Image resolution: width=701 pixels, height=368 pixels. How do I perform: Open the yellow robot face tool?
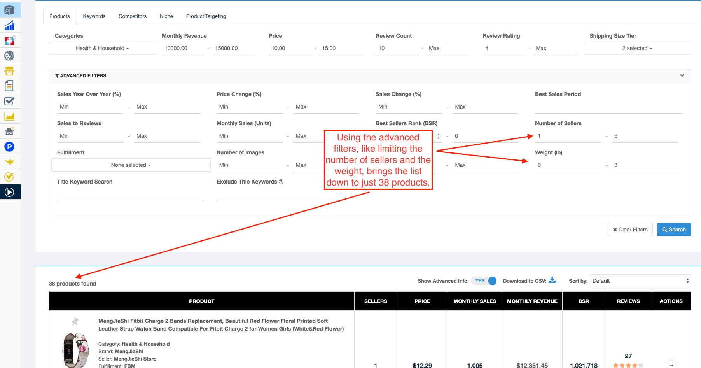[9, 71]
